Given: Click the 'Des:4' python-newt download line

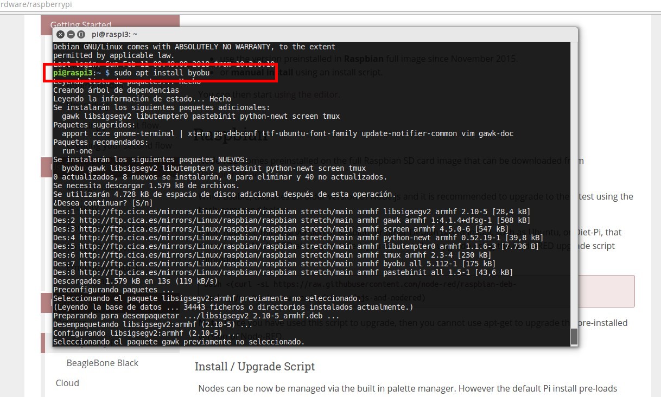Looking at the screenshot, I should tap(298, 238).
